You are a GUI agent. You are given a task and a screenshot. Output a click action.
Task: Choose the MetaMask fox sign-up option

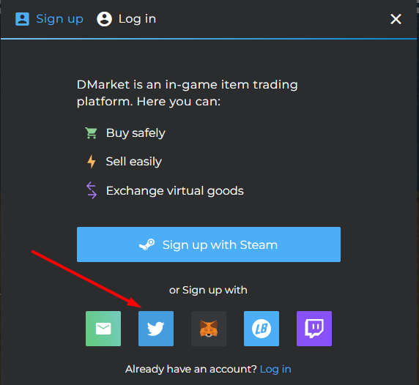209,329
